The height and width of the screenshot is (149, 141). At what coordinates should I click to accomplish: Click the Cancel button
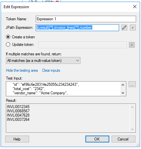point(123,139)
